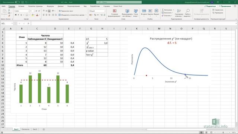Click the Cut scissors icon
This screenshot has height=134, width=238.
pos(9,10)
